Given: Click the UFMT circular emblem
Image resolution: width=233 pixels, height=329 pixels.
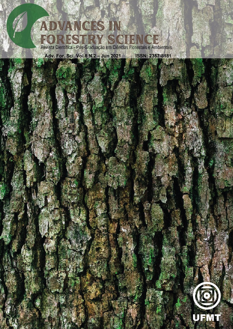Looking at the screenshot, I should (207, 296).
